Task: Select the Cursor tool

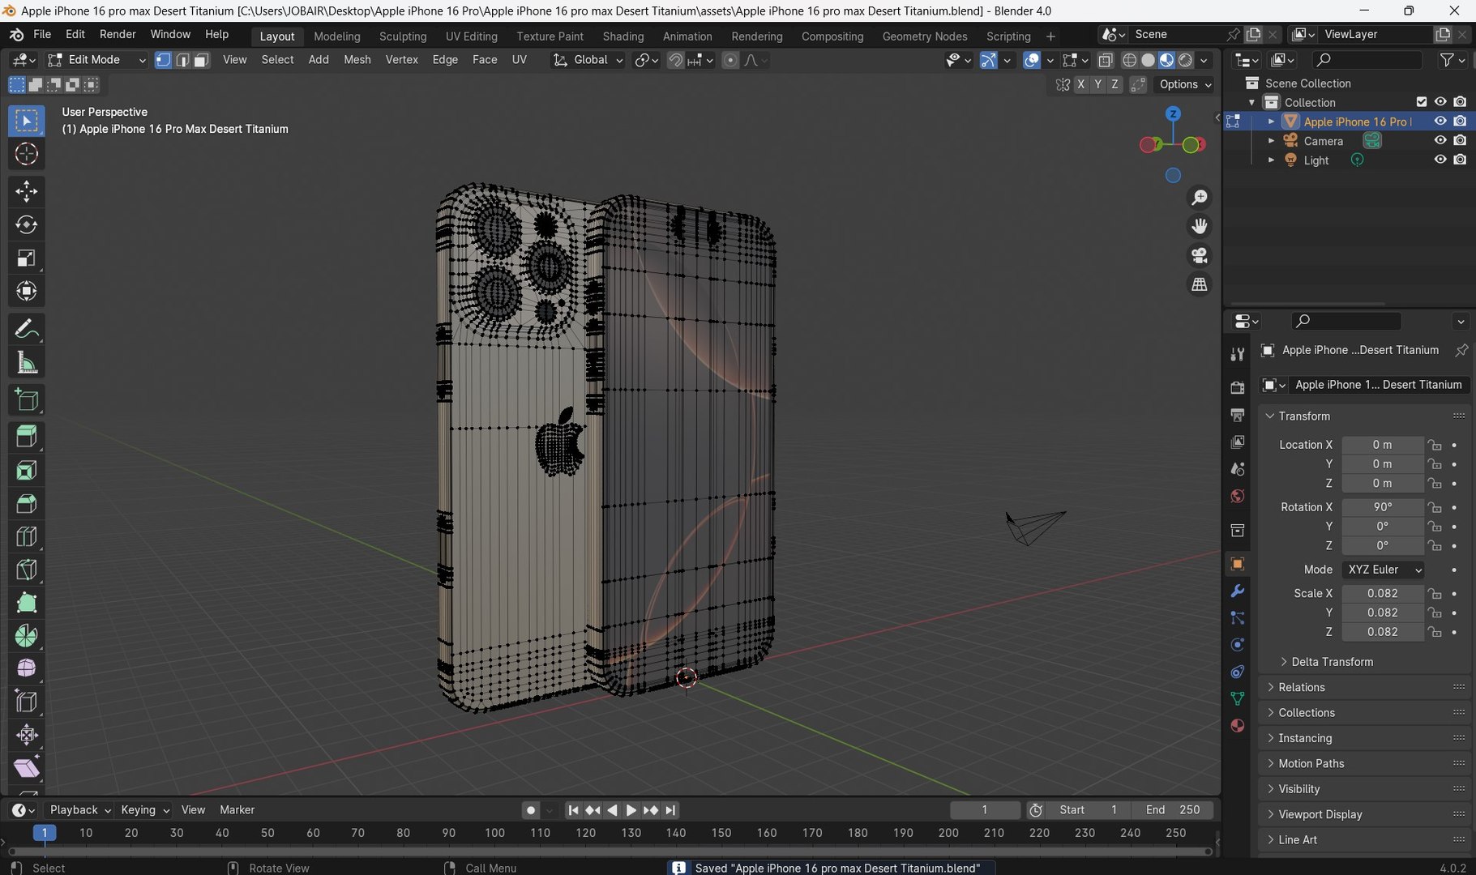Action: point(26,154)
